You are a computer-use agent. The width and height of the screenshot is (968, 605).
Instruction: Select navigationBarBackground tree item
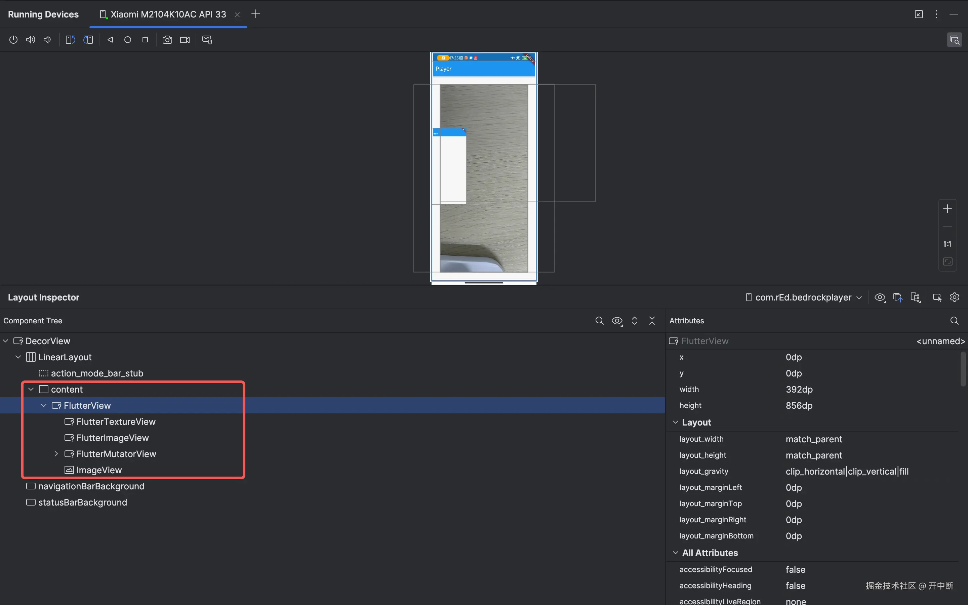click(x=91, y=486)
